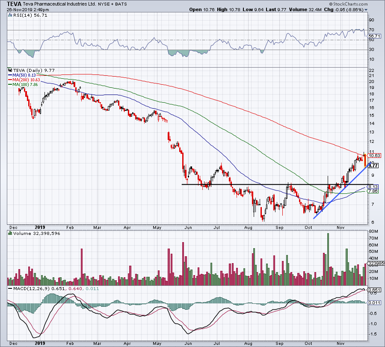Click the StockCharts.com watermark link
This screenshot has height=347, width=385.
[x=348, y=4]
